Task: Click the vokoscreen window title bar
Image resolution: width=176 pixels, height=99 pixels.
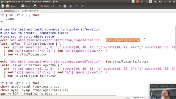Action: click(x=163, y=86)
